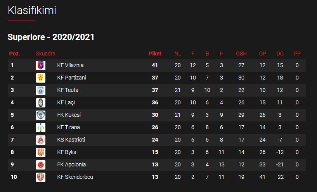This screenshot has height=192, width=317.
Task: Click the KF Bylis striped crest
Action: click(x=41, y=152)
